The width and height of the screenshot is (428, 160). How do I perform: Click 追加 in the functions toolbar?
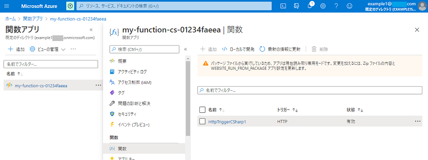pyautogui.click(x=208, y=49)
